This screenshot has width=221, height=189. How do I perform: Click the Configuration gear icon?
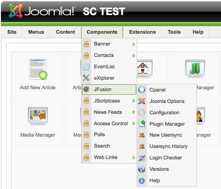coord(142,112)
